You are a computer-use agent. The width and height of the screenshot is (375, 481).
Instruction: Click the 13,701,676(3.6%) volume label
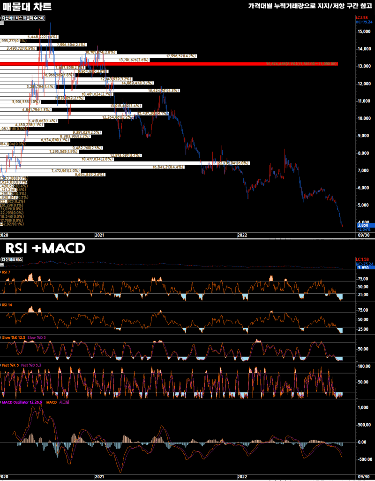point(134,60)
